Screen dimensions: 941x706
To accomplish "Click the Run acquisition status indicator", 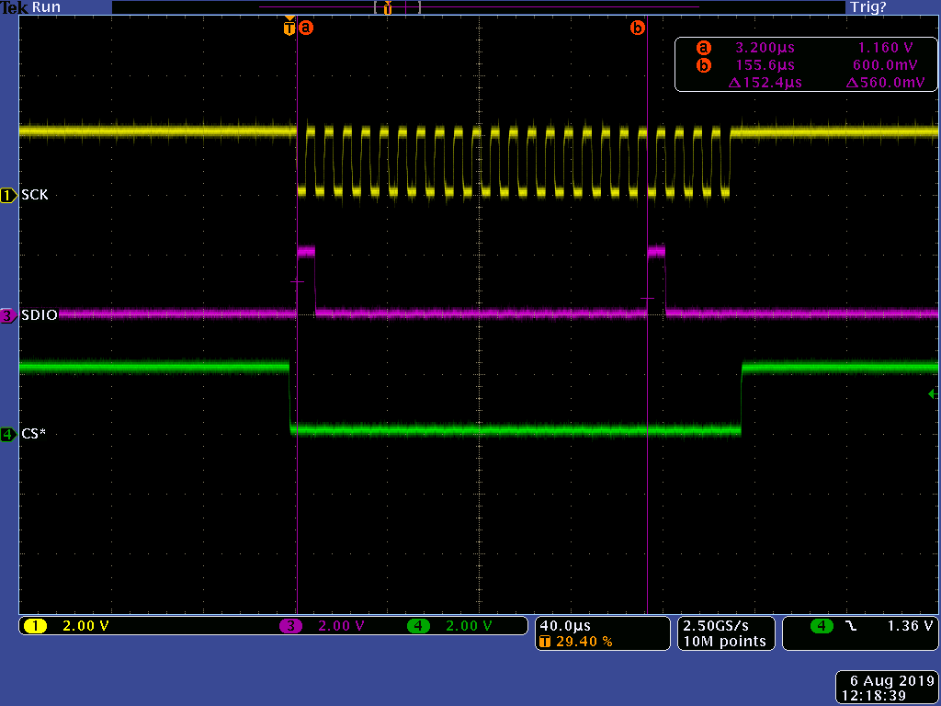I will coord(46,7).
